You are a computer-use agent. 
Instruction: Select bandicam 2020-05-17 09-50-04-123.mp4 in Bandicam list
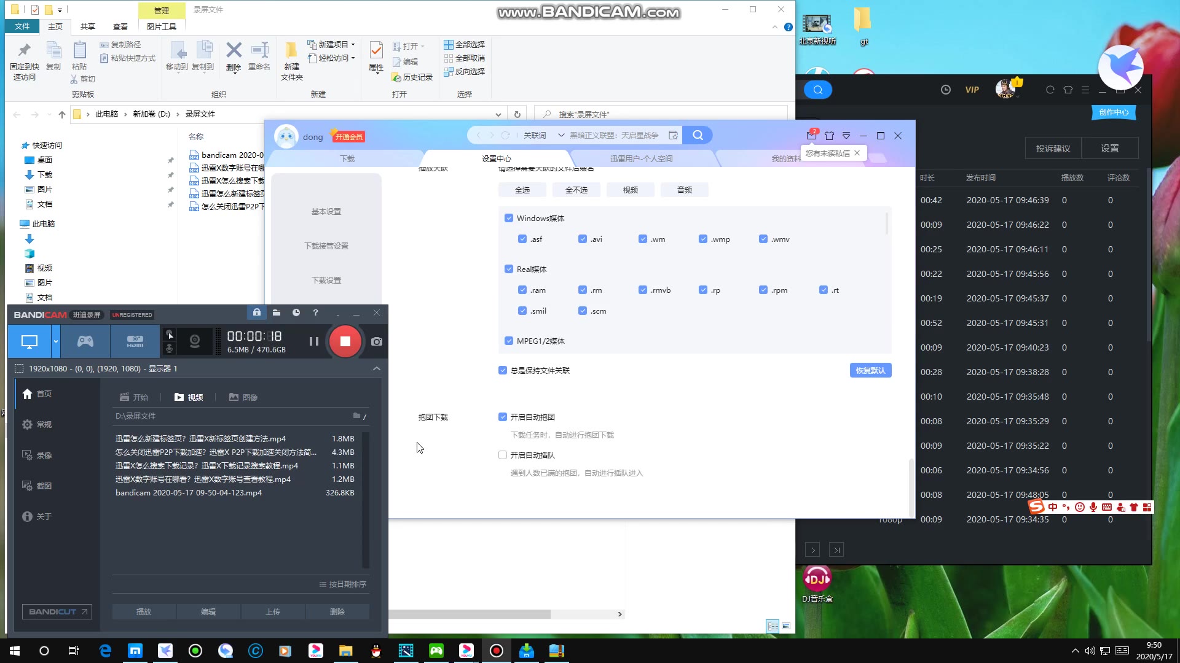pyautogui.click(x=235, y=492)
